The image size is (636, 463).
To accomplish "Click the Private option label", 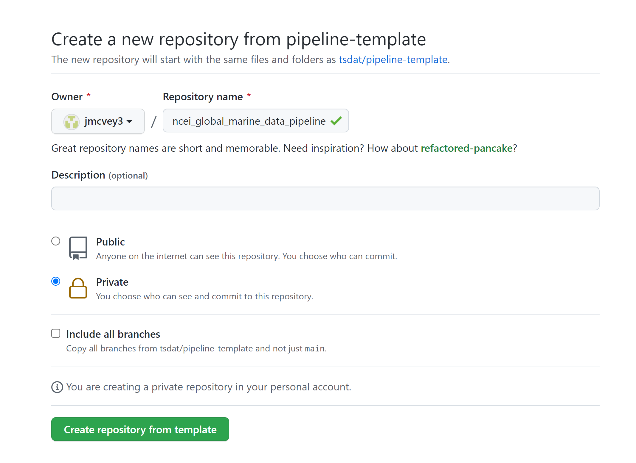I will pos(112,282).
